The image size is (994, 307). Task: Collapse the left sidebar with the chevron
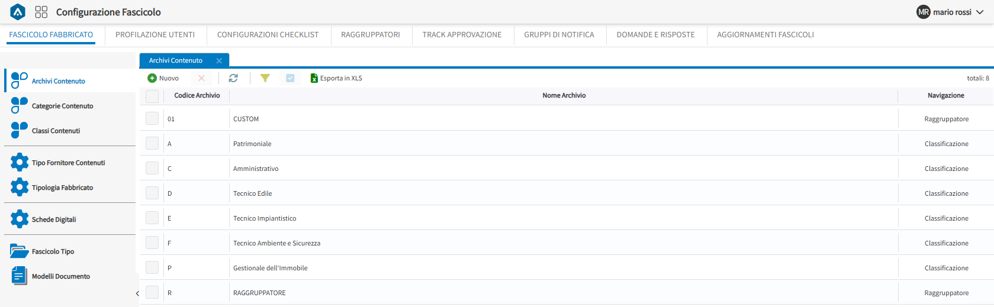[137, 293]
